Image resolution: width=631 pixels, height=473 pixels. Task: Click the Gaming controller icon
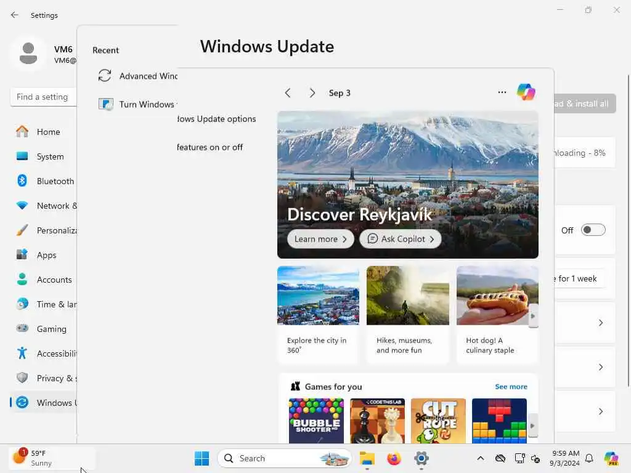click(22, 328)
